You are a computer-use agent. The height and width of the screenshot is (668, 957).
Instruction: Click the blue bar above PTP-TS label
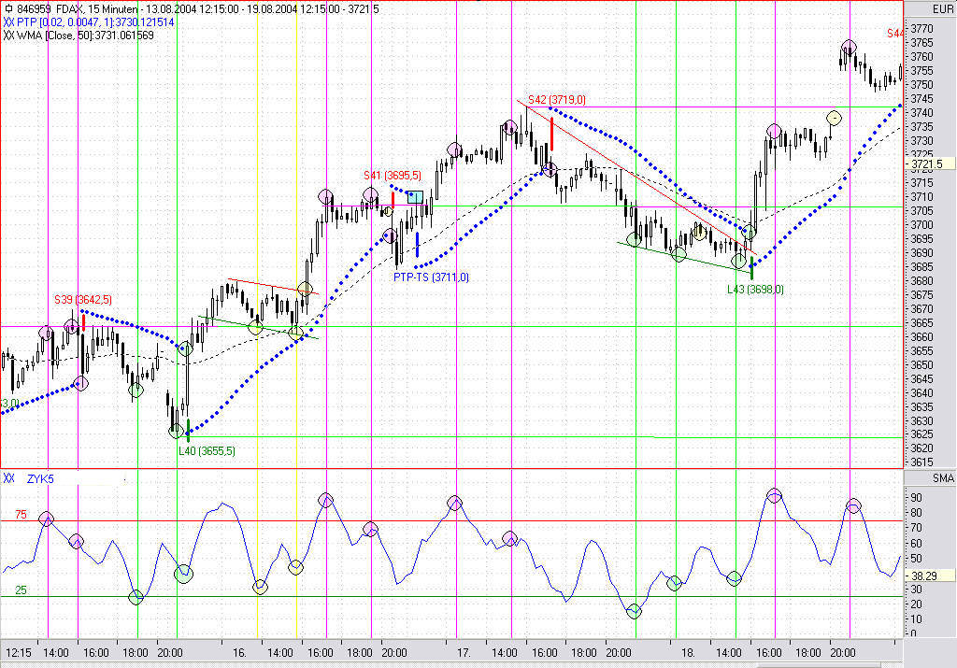pos(418,244)
